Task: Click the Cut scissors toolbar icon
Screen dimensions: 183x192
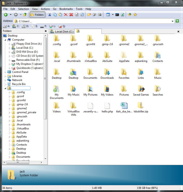Action: coord(50,15)
